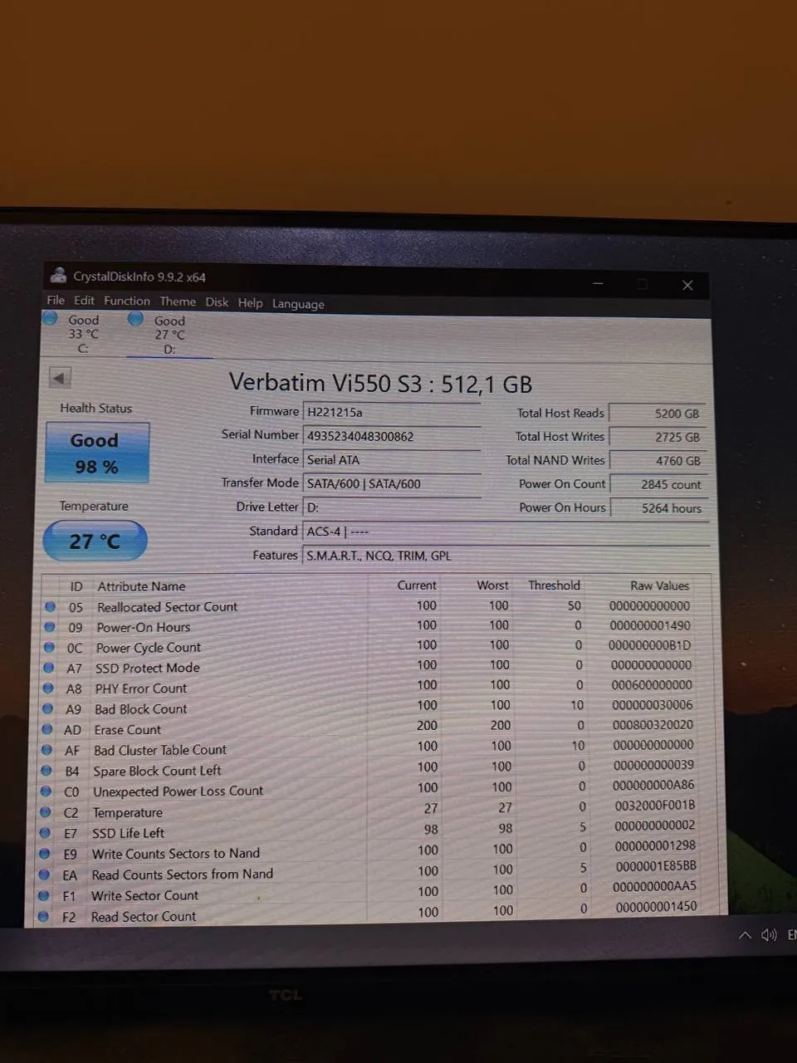Click status icon of SSD Protect Mode row
The width and height of the screenshot is (797, 1063).
click(x=49, y=668)
